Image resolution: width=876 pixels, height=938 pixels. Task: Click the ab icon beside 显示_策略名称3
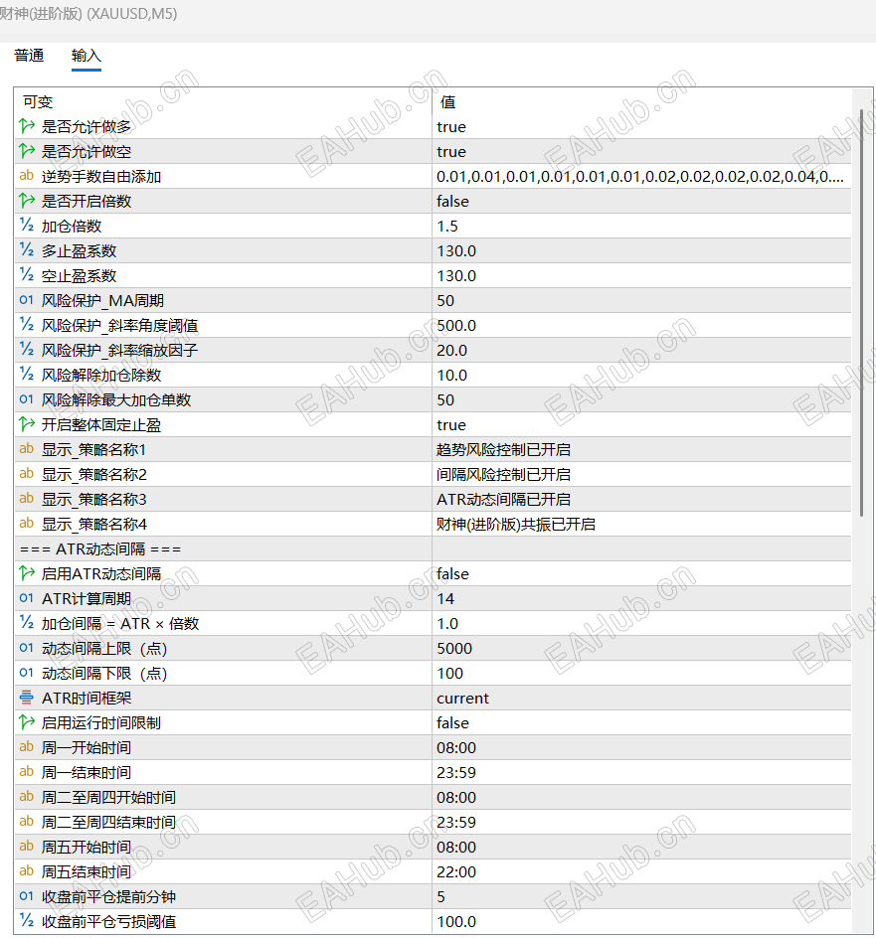click(26, 499)
